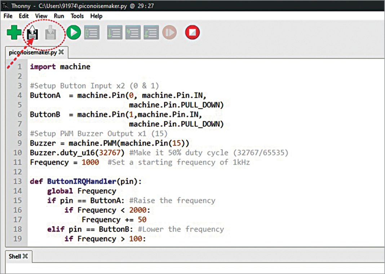Image resolution: width=385 pixels, height=274 pixels.
Task: Open the View menu
Action: pos(41,16)
